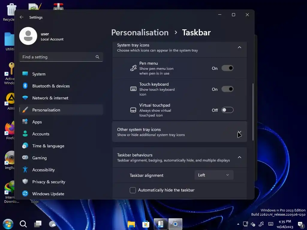The width and height of the screenshot is (307, 230).
Task: Select Personalisation in sidebar
Action: [x=61, y=110]
